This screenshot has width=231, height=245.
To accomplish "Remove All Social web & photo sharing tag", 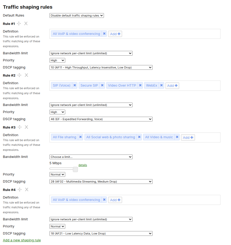I will [139, 137].
